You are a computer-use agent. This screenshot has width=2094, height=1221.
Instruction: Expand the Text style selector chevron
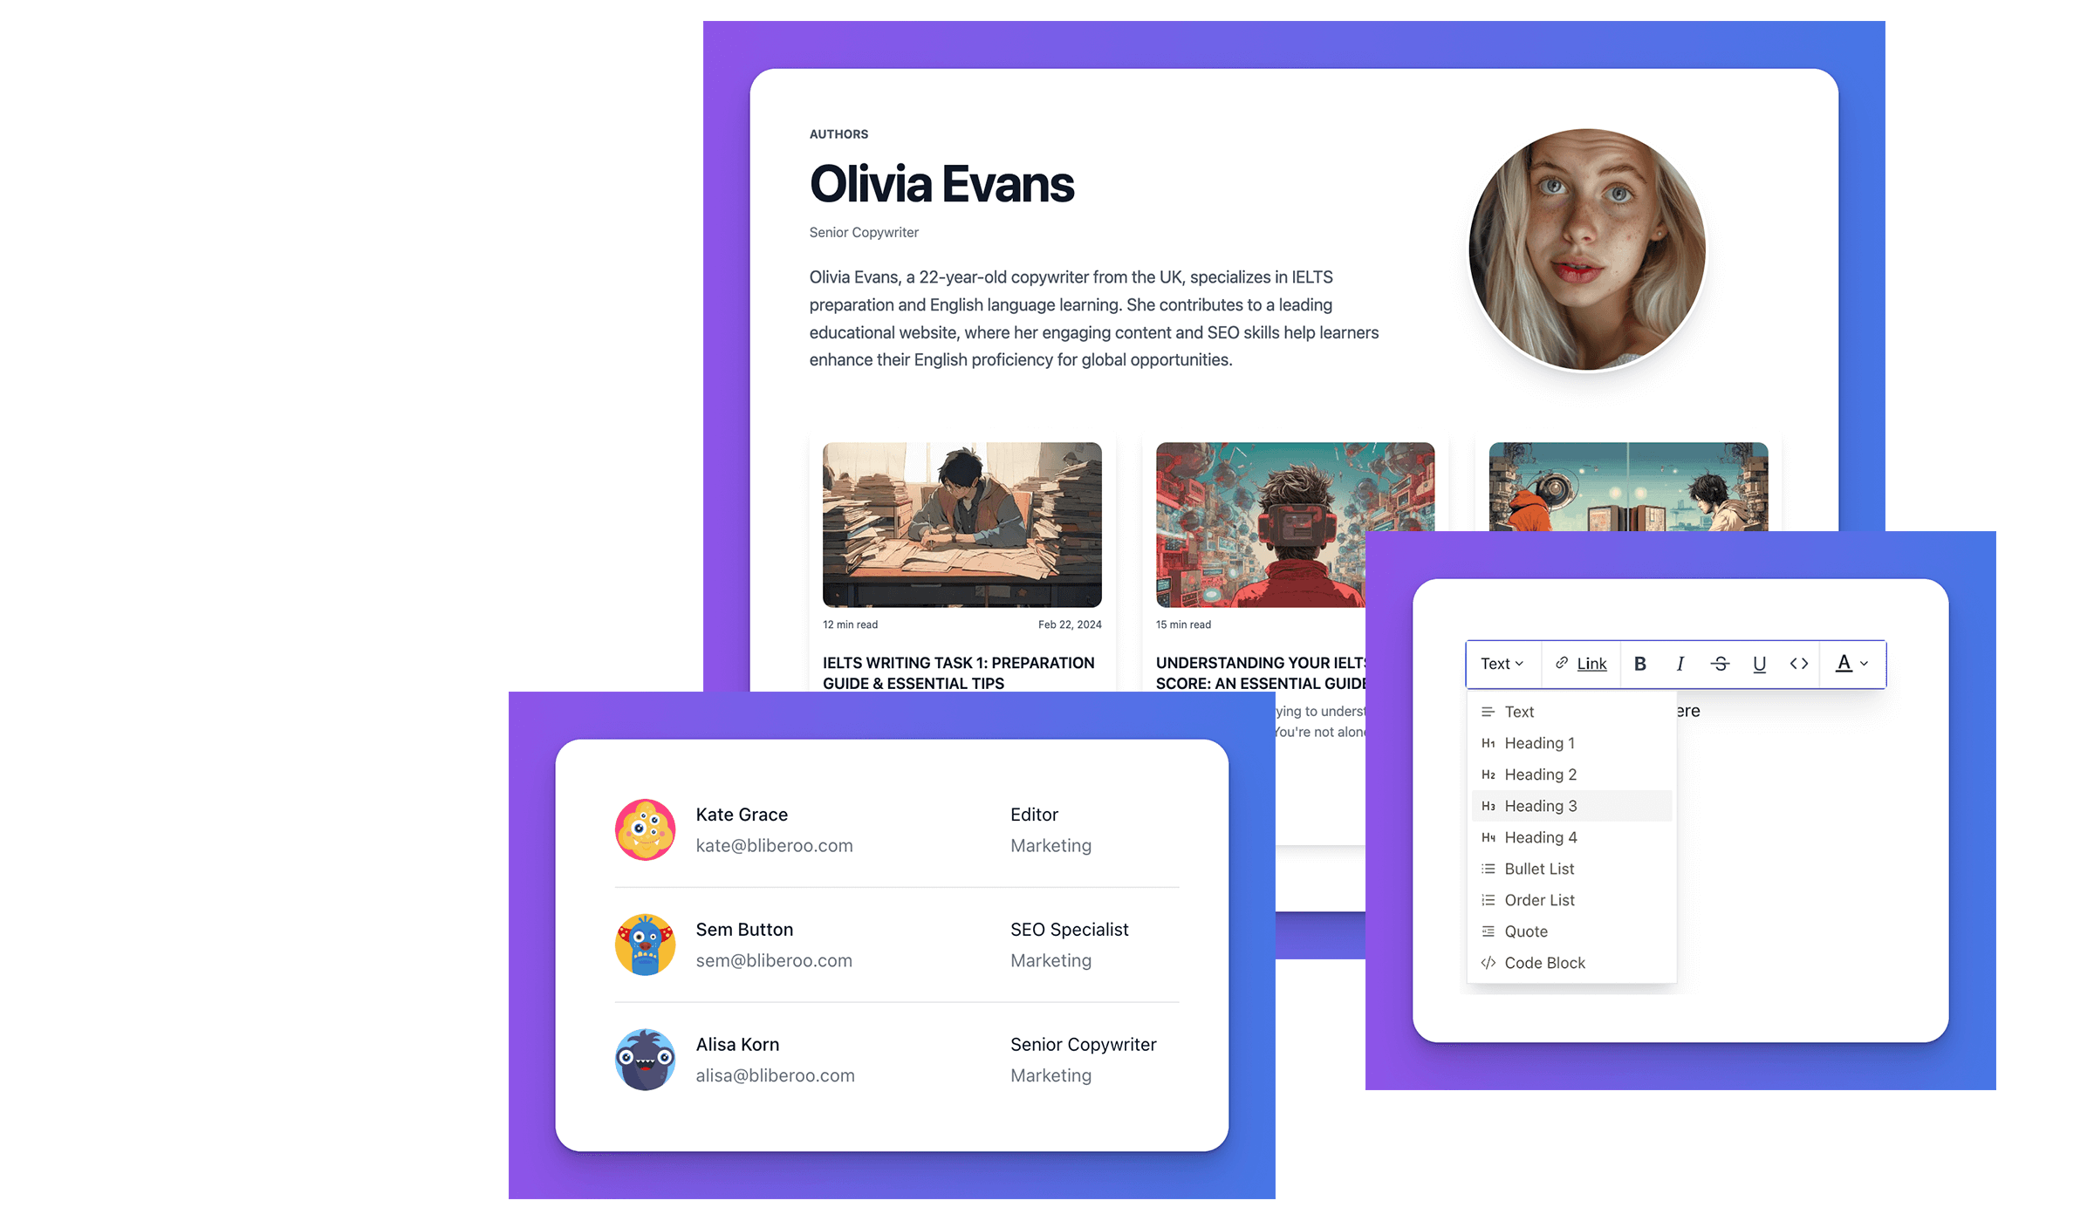coord(1516,663)
